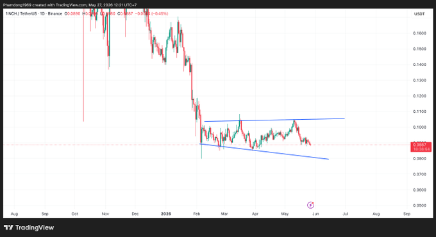
Task: Click the 0.0800 price axis label
Action: tap(419, 159)
